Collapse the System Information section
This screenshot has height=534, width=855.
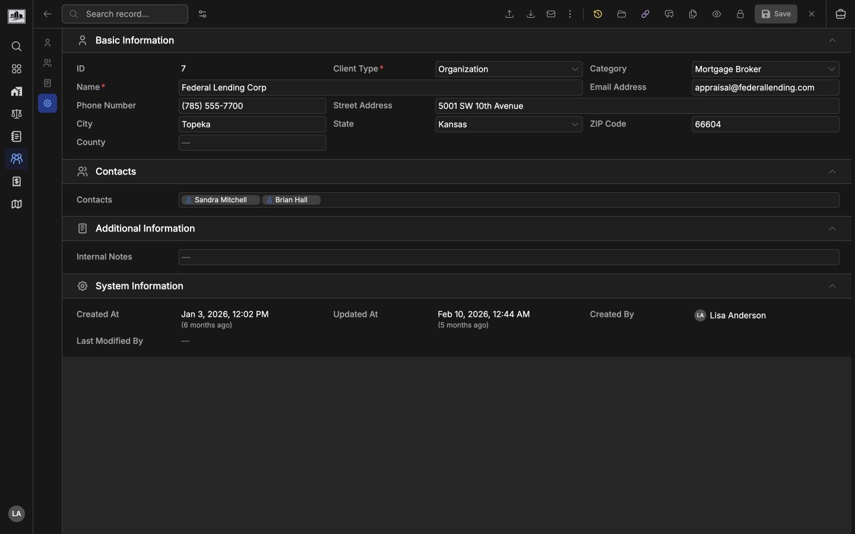pos(832,287)
